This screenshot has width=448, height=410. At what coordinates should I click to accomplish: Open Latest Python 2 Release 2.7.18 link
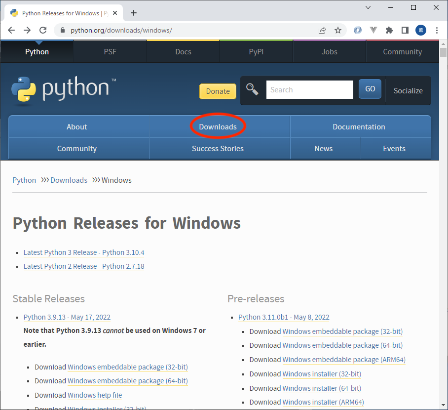coord(84,266)
